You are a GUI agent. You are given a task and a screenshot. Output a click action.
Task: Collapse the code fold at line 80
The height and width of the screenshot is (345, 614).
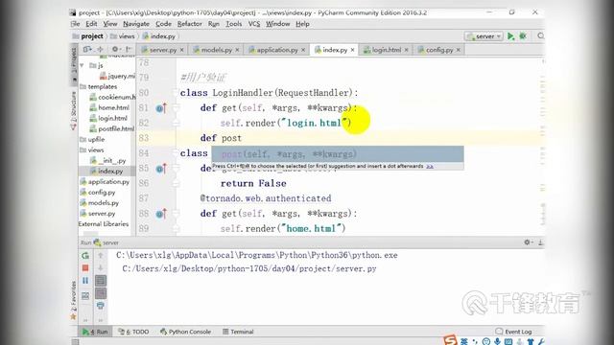point(176,93)
